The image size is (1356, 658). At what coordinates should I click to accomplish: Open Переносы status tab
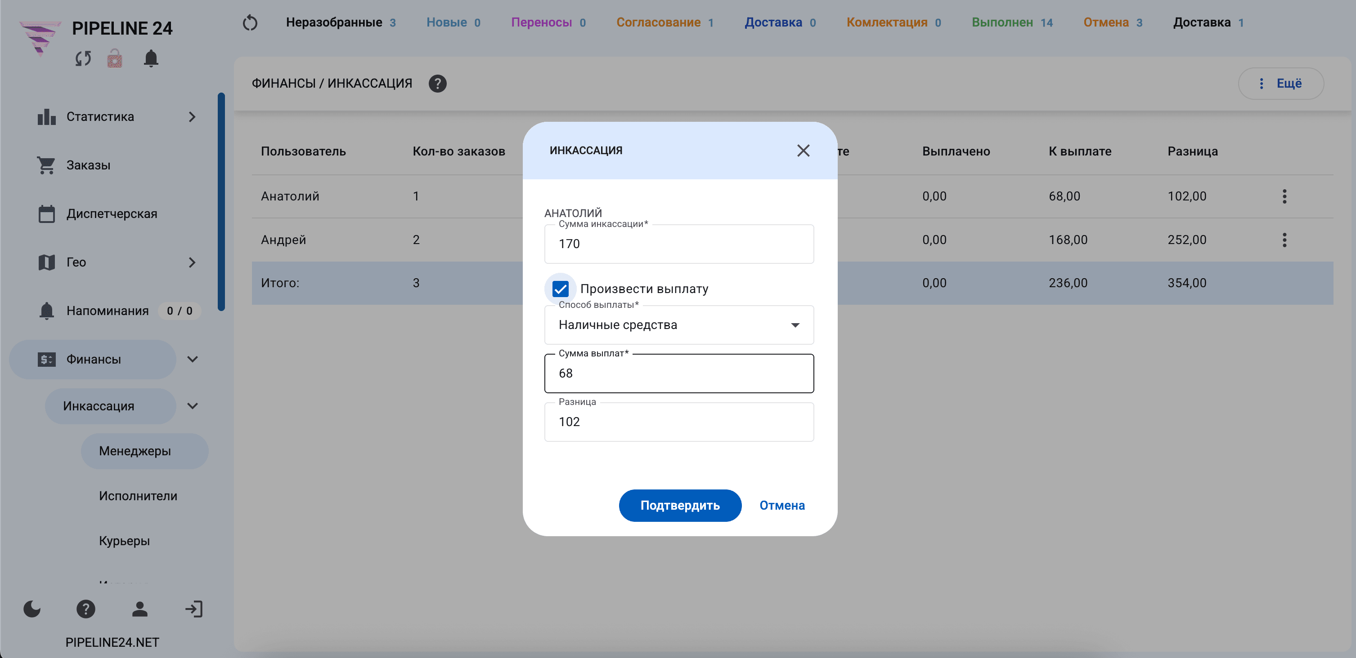(x=548, y=22)
